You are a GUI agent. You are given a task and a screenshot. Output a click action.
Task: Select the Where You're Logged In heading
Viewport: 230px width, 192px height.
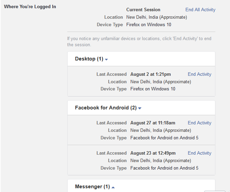tap(30, 6)
